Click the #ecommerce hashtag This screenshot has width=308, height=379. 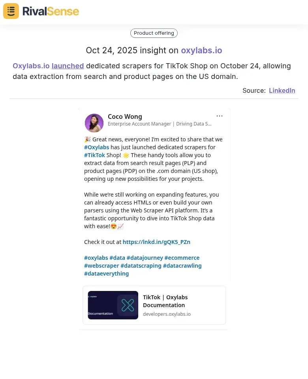[182, 258]
